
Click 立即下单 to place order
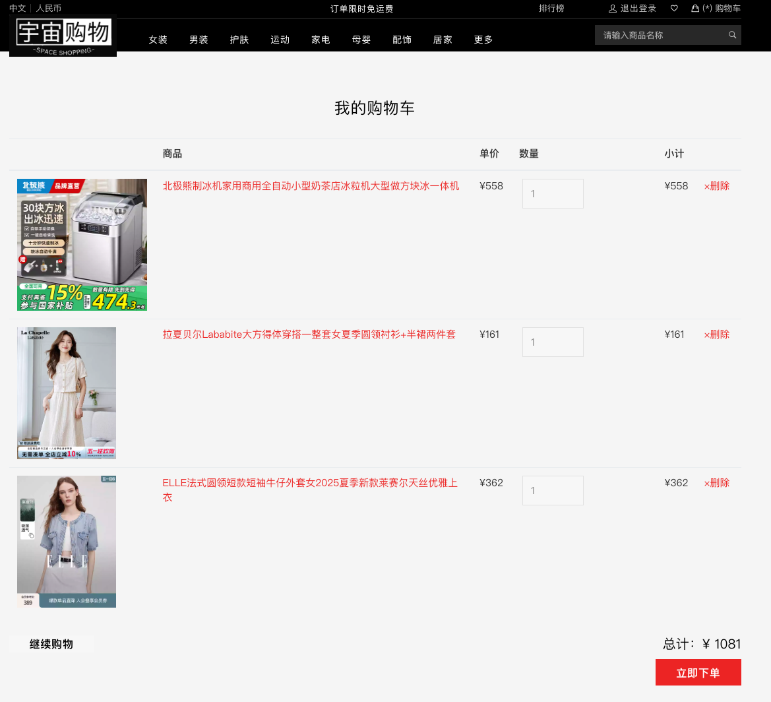coord(698,672)
